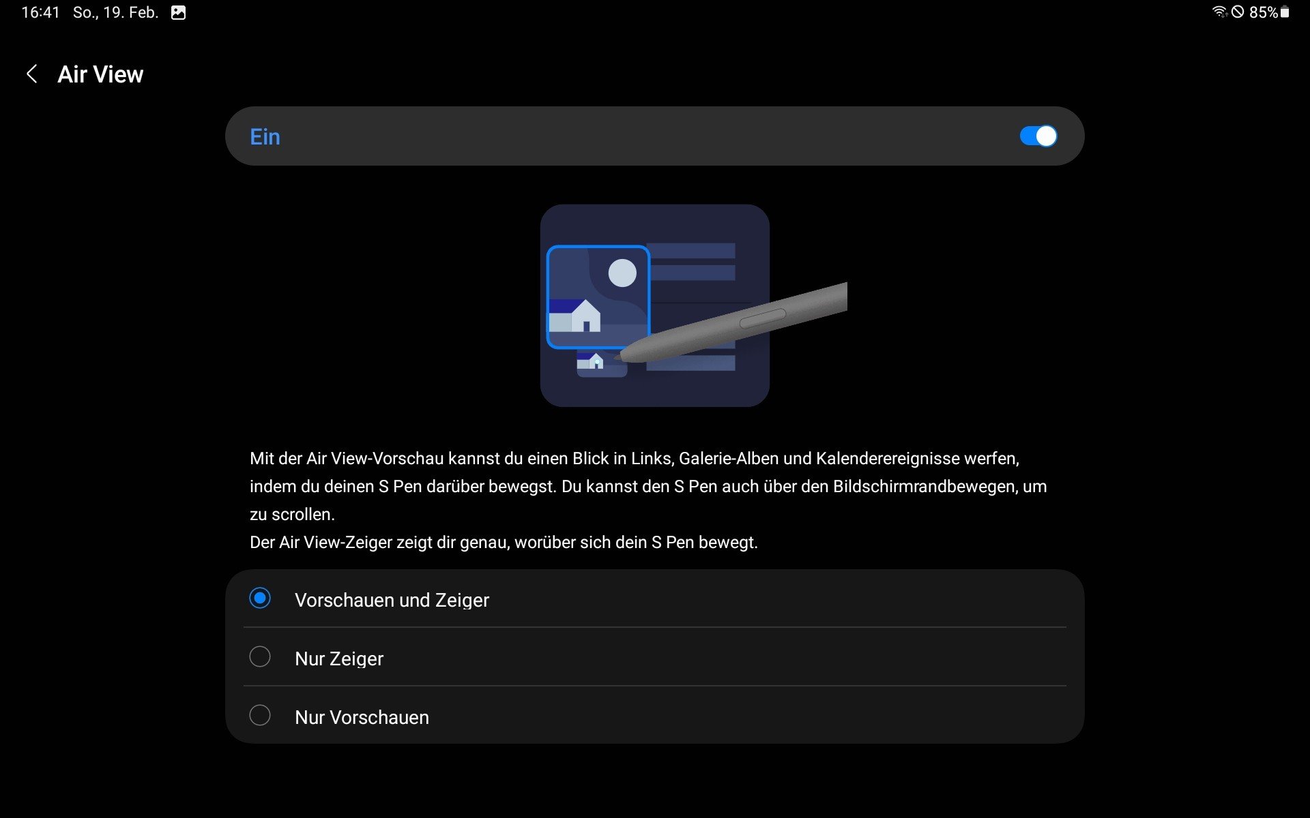Tap the 85% battery percentage text
The width and height of the screenshot is (1310, 818).
[x=1263, y=12]
